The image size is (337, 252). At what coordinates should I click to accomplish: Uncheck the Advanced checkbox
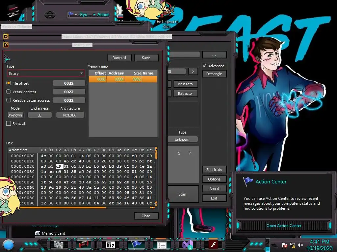(x=204, y=66)
